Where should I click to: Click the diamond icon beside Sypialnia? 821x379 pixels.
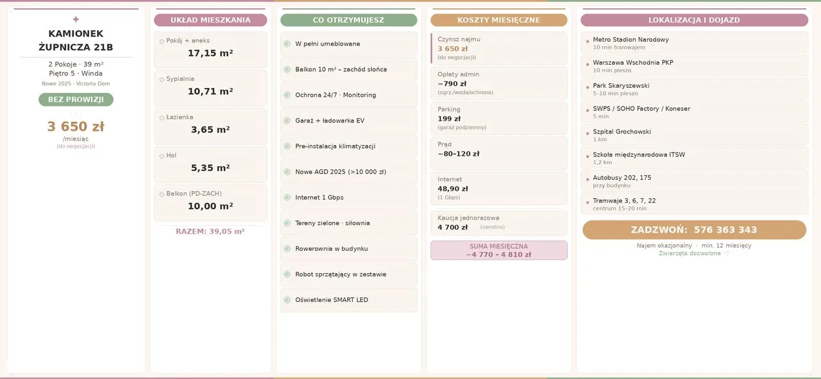[162, 80]
